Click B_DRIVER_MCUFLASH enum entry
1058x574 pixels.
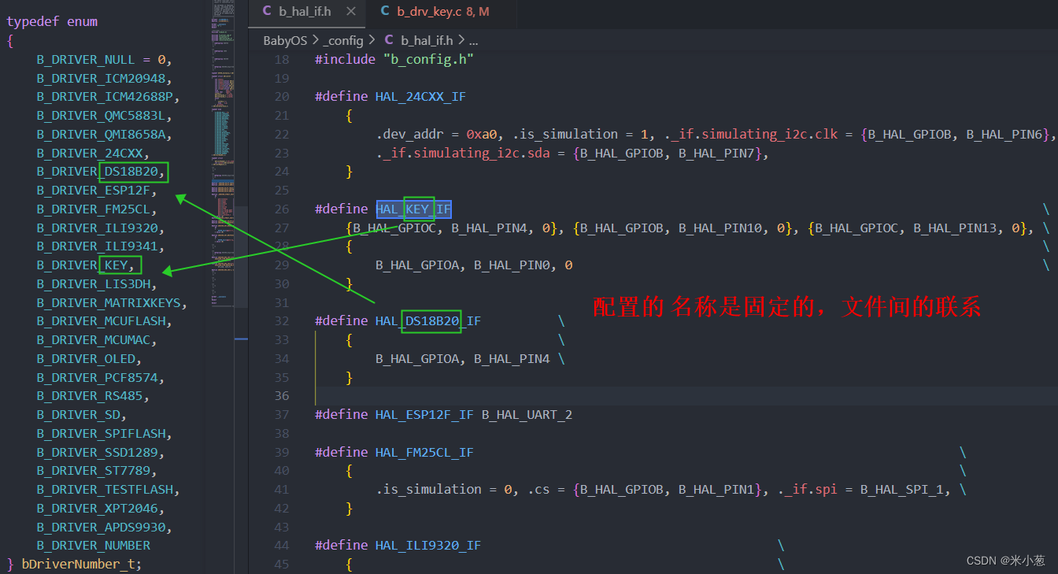pyautogui.click(x=102, y=320)
